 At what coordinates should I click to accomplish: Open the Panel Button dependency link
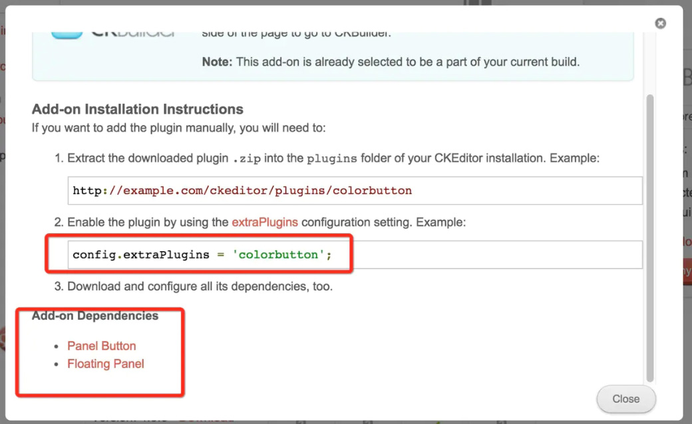(101, 346)
